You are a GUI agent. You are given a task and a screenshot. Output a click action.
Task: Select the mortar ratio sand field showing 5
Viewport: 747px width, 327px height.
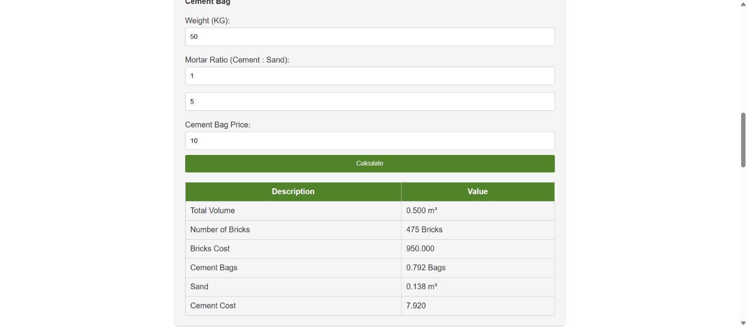coord(370,101)
